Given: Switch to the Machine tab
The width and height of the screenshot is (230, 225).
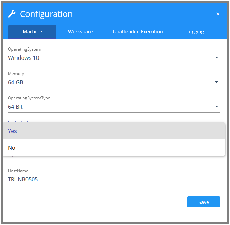Looking at the screenshot, I should (32, 32).
